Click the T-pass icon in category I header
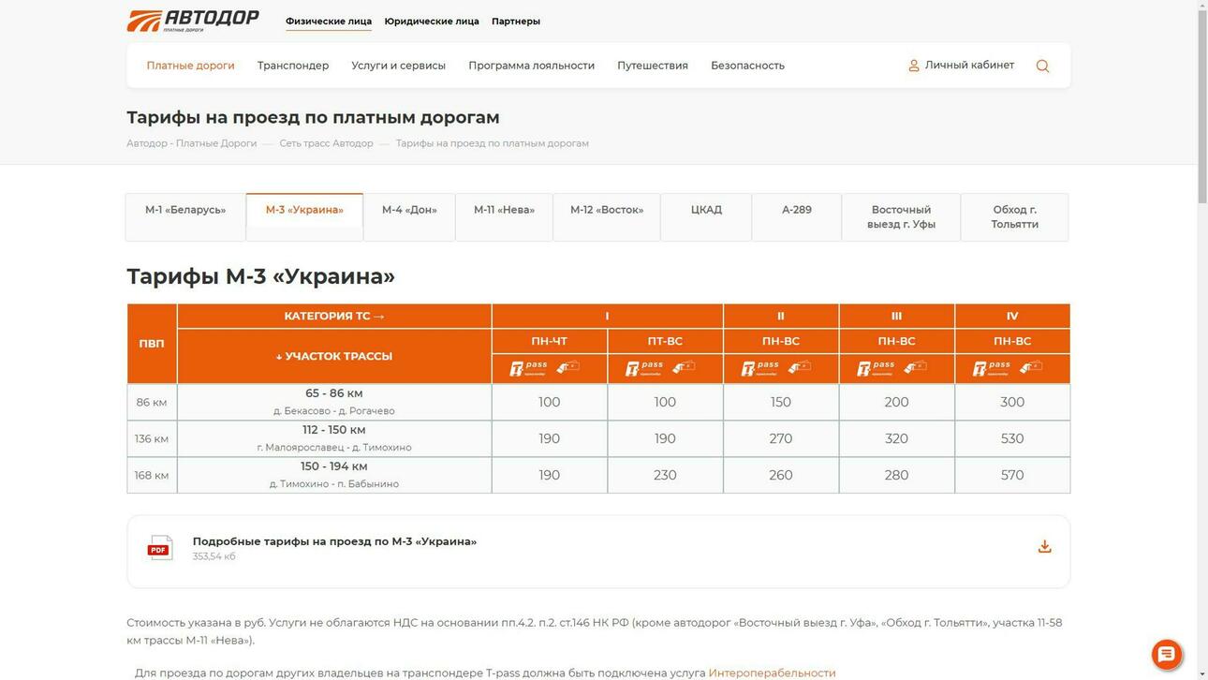 (x=529, y=368)
